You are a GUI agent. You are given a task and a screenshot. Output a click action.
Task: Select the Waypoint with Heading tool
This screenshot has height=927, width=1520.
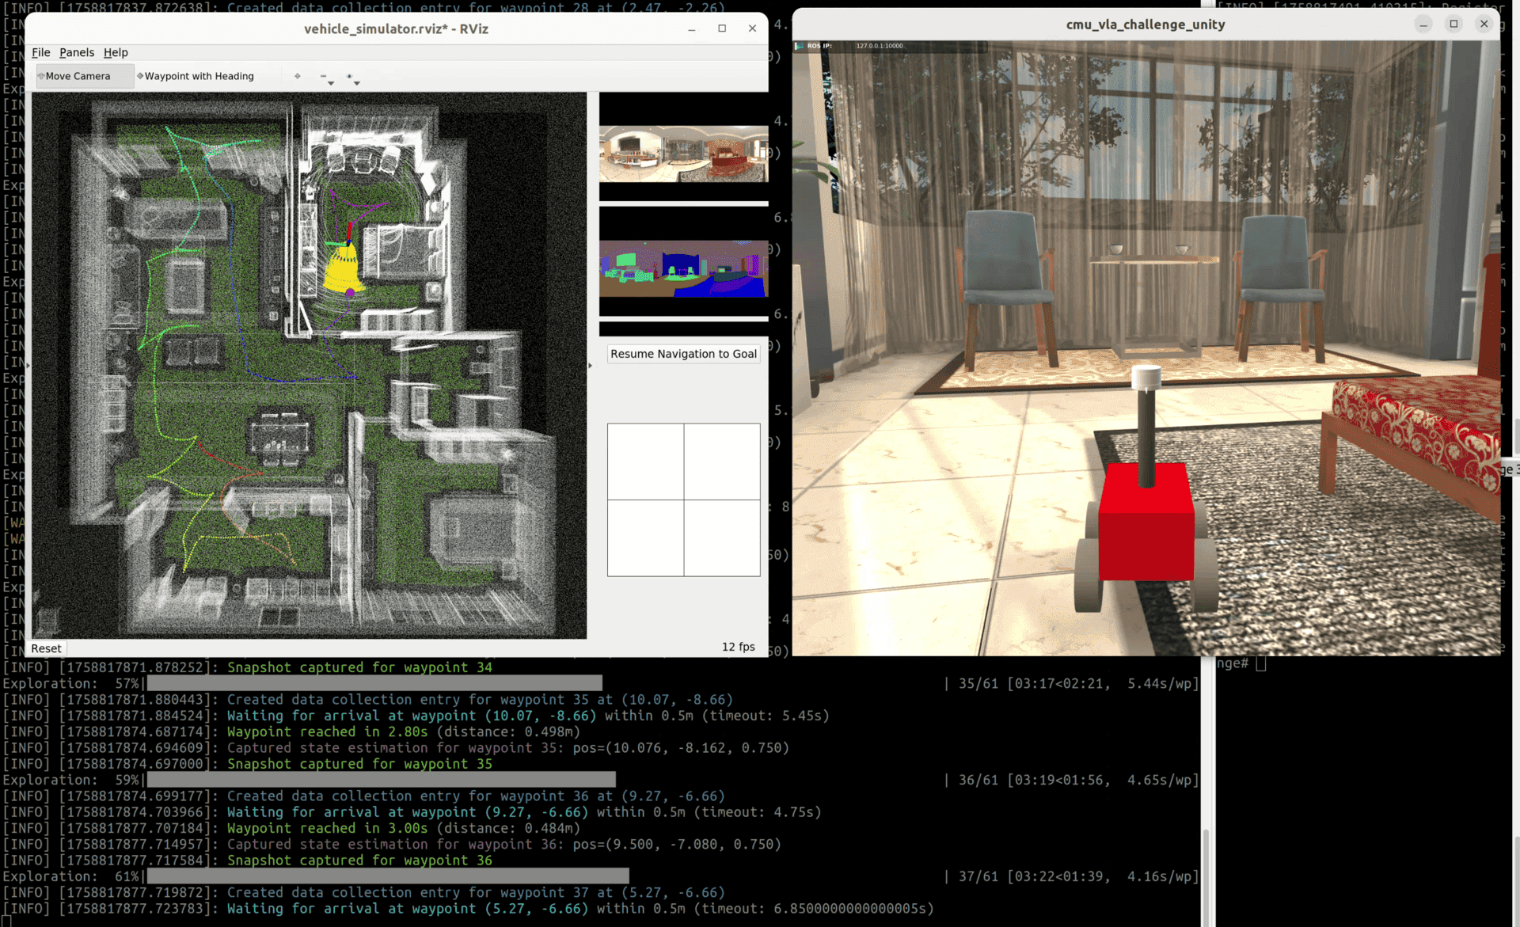point(200,76)
